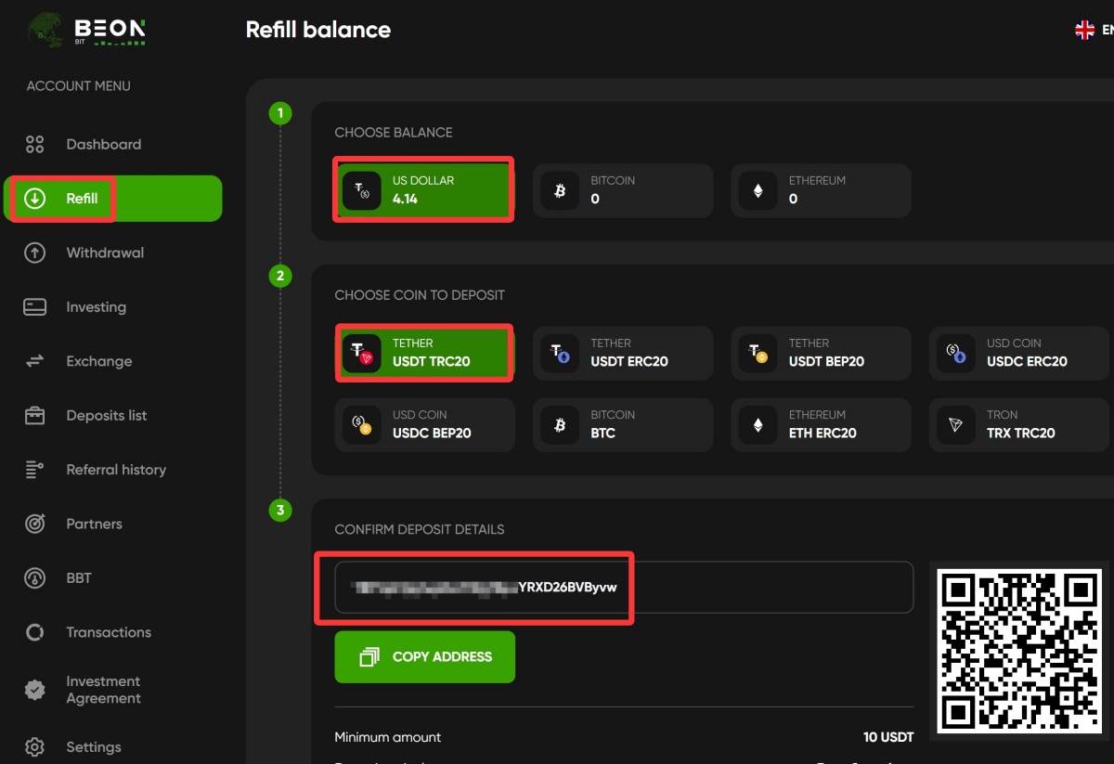This screenshot has height=764, width=1114.
Task: Click the Settings gear icon
Action: pos(35,747)
